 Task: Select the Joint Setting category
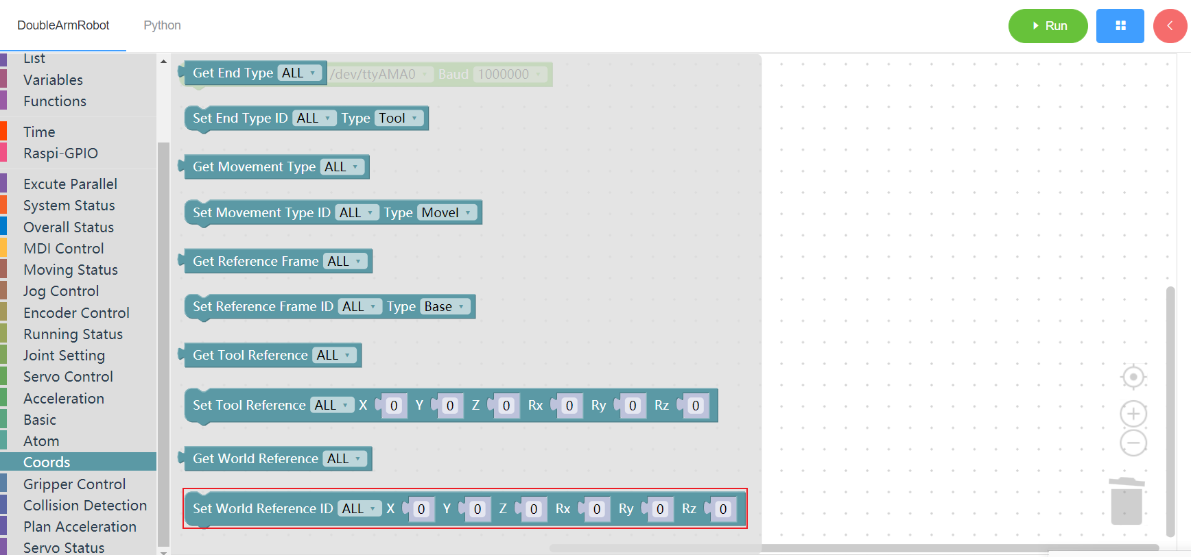coord(78,355)
